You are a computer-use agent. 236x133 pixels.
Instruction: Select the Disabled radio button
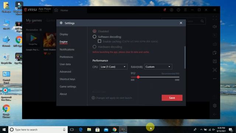coord(94,31)
